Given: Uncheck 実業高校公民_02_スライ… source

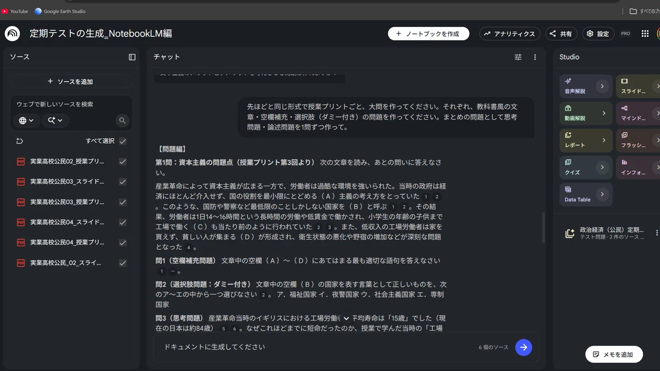Looking at the screenshot, I should tap(123, 263).
